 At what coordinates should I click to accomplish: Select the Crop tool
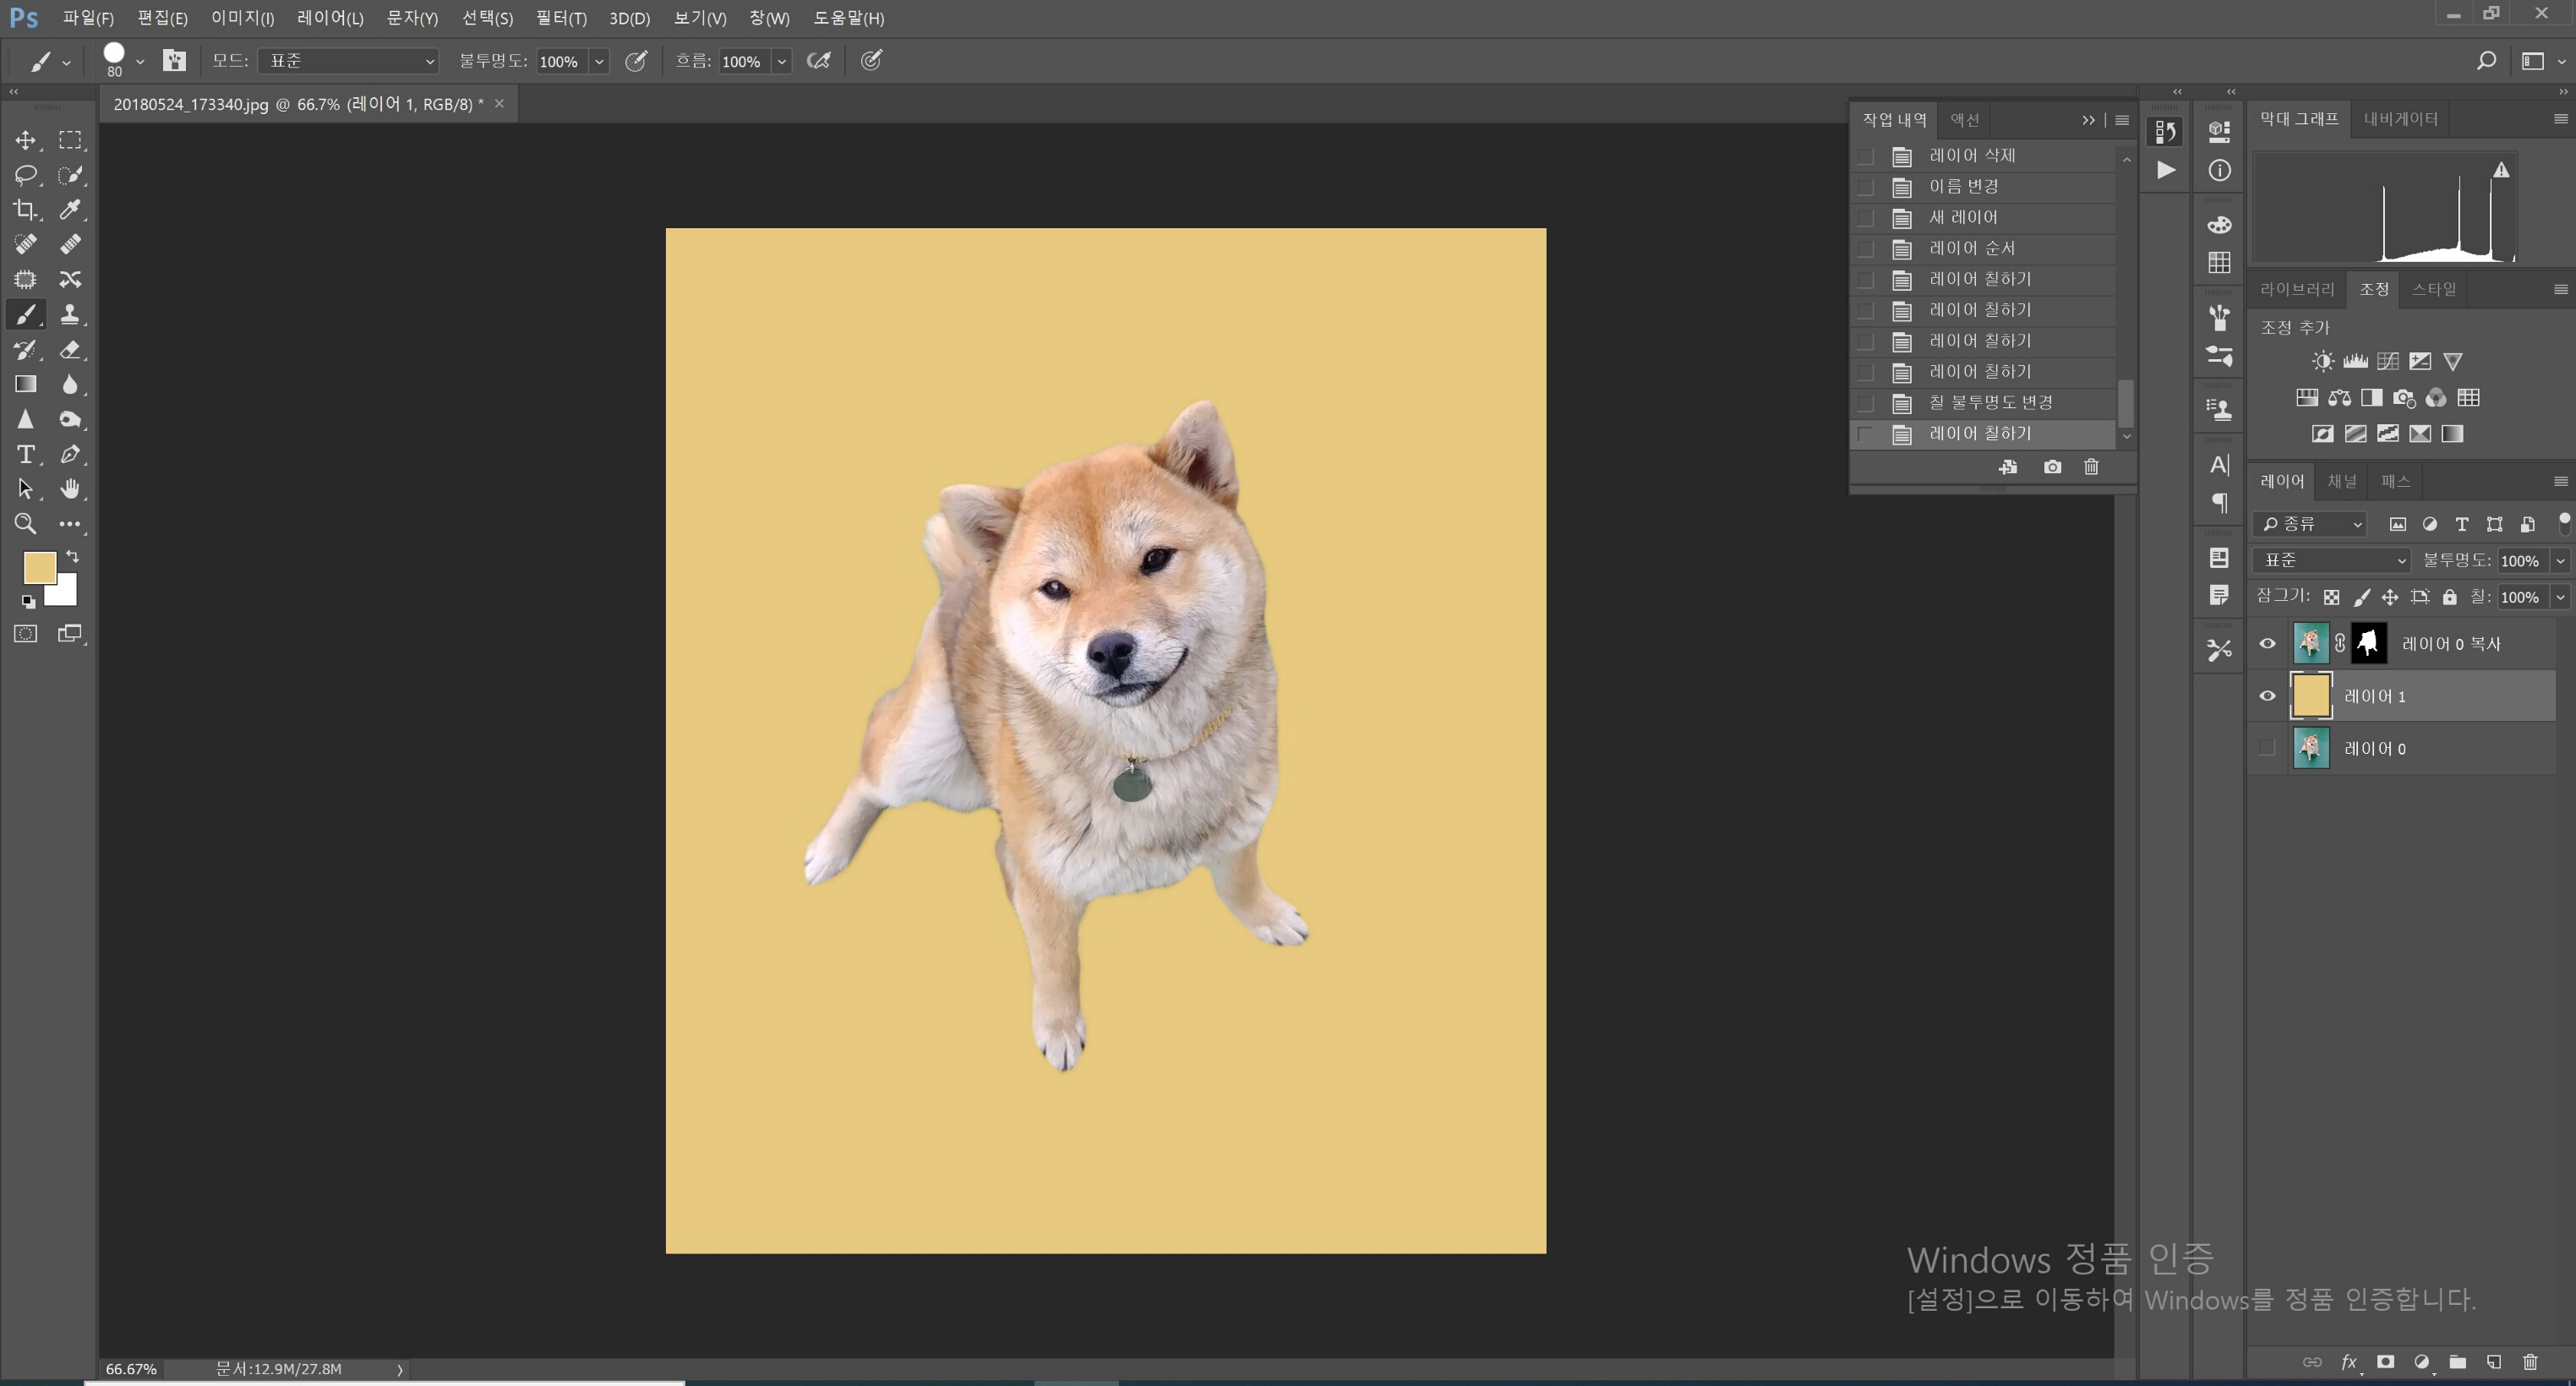25,209
